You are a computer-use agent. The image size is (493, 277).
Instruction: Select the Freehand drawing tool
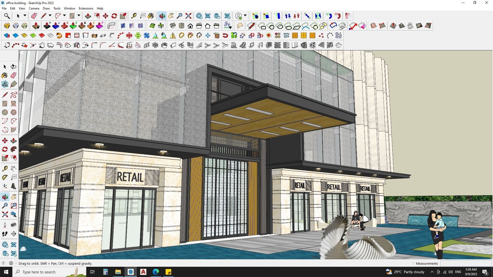13,95
